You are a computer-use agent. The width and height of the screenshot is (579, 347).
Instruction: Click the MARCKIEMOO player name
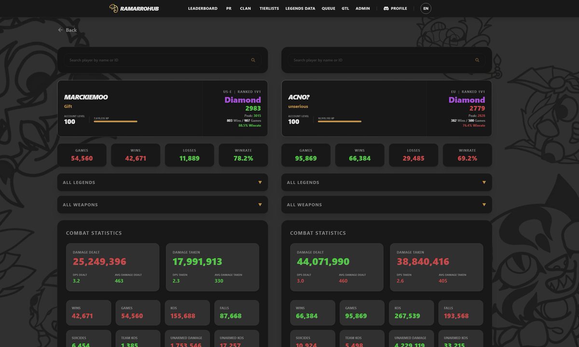pyautogui.click(x=86, y=97)
